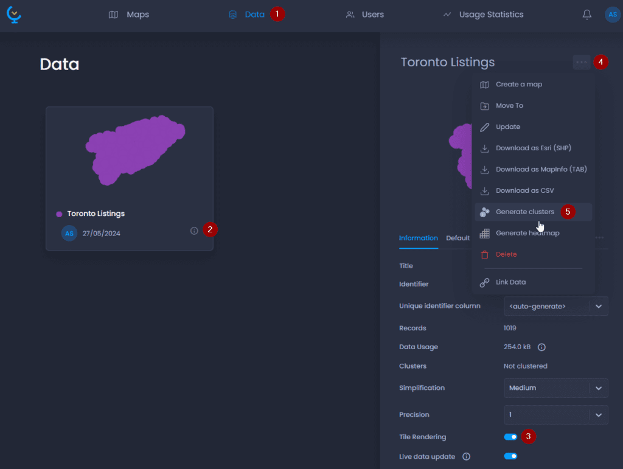Image resolution: width=623 pixels, height=469 pixels.
Task: Open Unique identifier column dropdown
Action: pos(556,306)
